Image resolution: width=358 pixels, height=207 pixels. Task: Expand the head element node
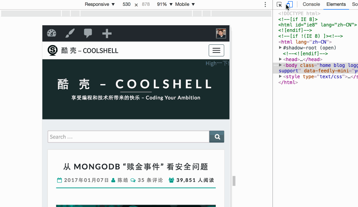[x=280, y=60]
